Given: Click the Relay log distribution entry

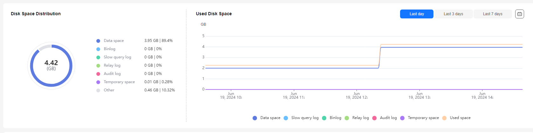Looking at the screenshot, I should point(129,65).
